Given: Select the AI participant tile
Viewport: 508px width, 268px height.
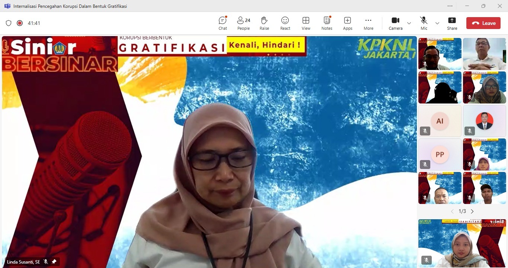Looking at the screenshot, I should coord(440,121).
